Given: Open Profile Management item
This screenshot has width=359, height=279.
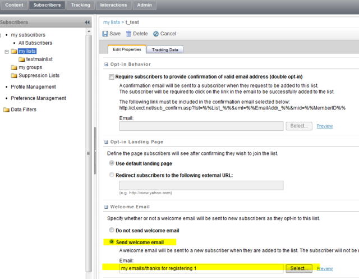Looking at the screenshot, I should pos(33,87).
